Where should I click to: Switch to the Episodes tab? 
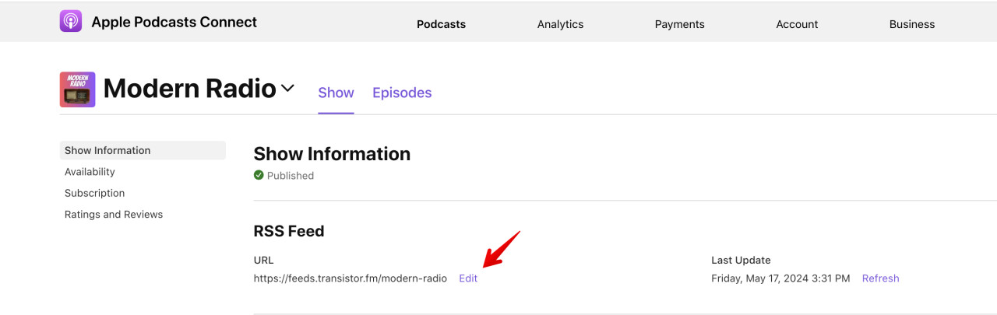tap(402, 93)
